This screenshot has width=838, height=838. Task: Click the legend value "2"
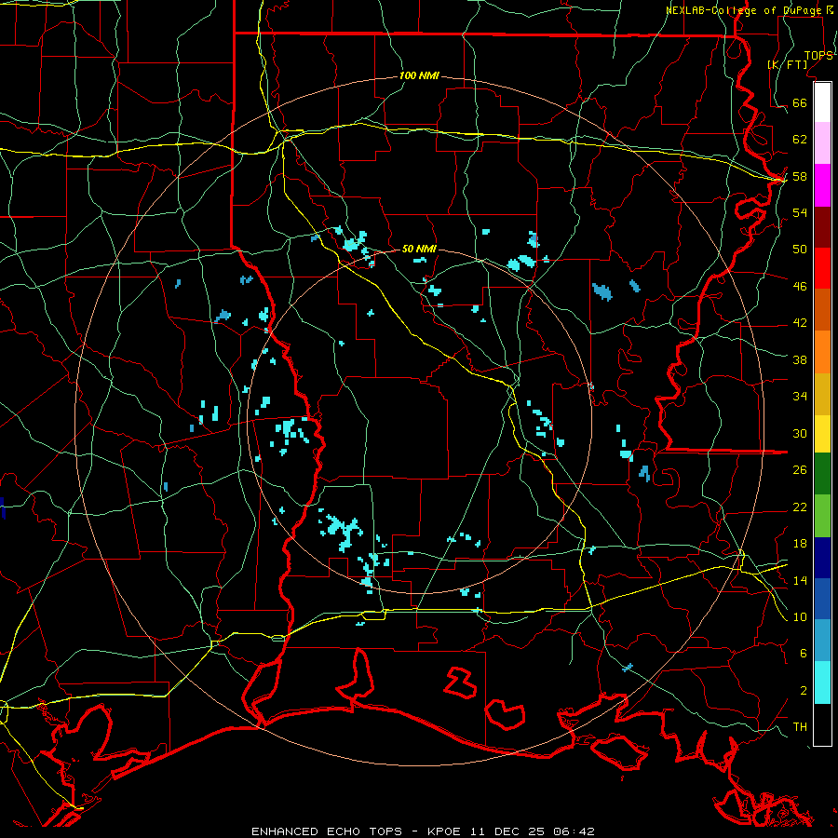click(x=804, y=691)
